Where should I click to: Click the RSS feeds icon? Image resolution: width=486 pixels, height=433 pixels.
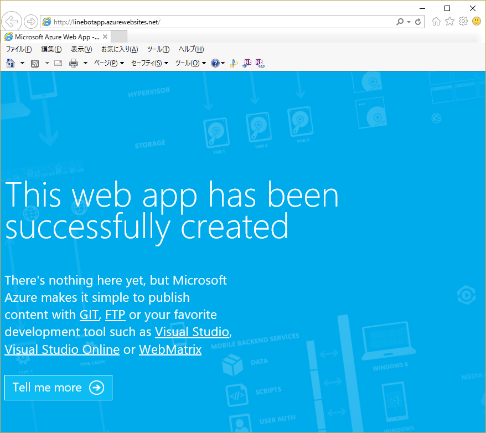point(35,64)
